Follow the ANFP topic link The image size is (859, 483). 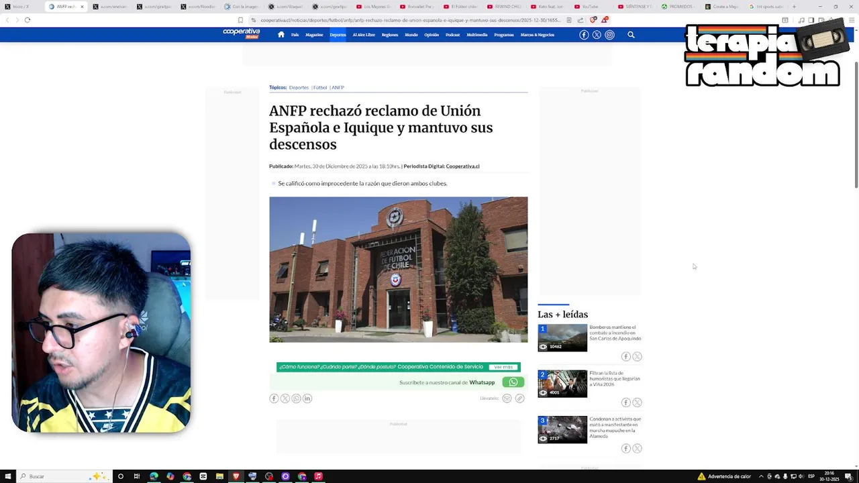338,87
